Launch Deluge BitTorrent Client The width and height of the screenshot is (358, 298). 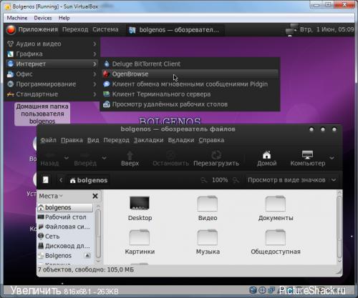pyautogui.click(x=190, y=64)
